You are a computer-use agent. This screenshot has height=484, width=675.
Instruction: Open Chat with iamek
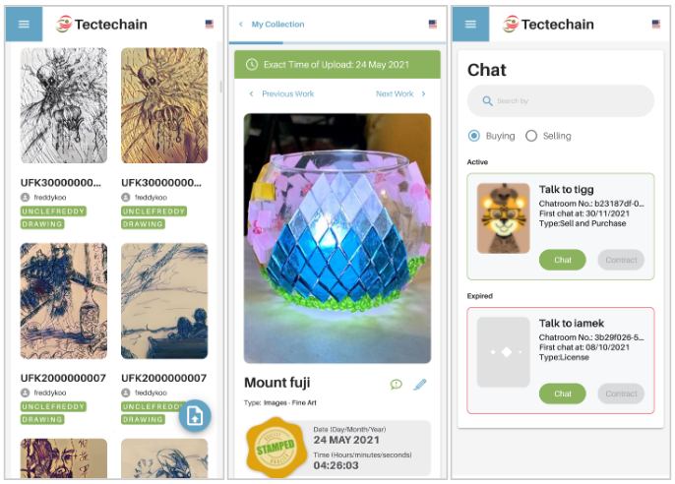[563, 393]
